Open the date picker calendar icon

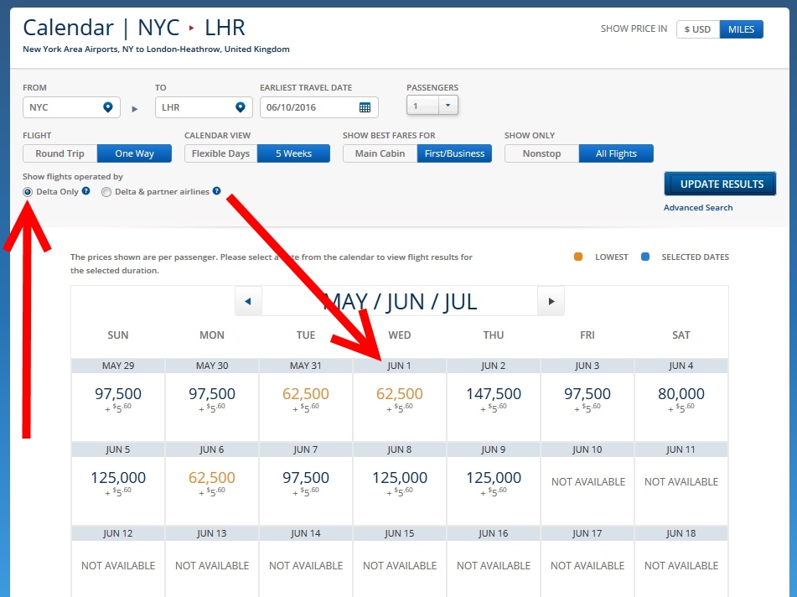click(x=365, y=106)
